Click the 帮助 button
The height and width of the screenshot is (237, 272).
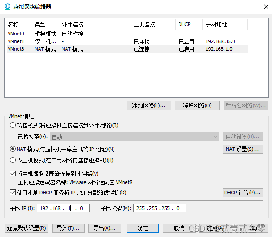click(251, 228)
